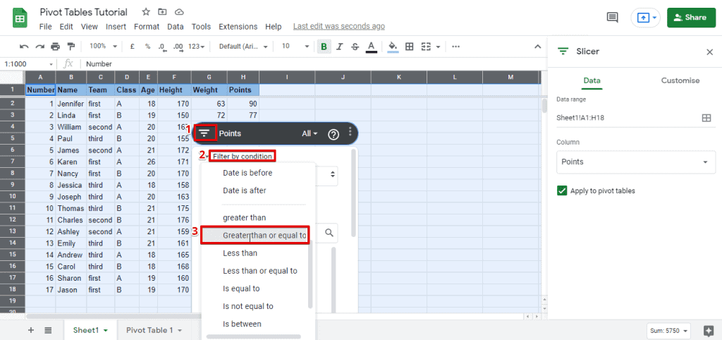Toggle strikethrough formatting
The image size is (722, 340).
355,47
